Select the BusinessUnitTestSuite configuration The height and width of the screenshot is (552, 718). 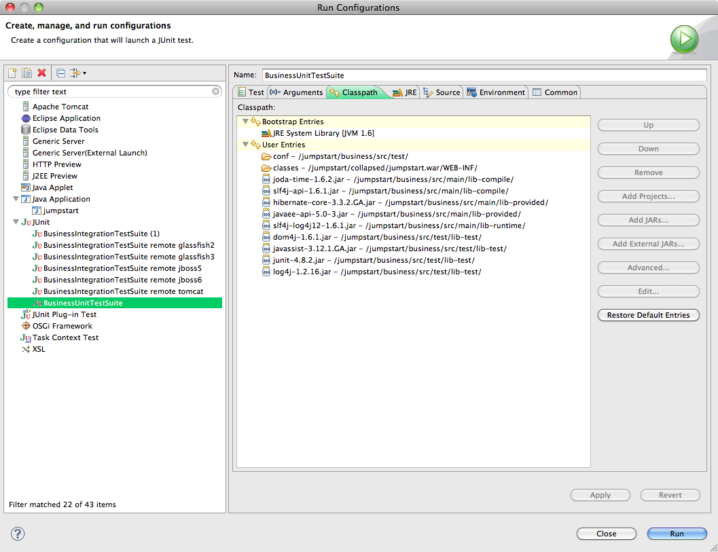pyautogui.click(x=115, y=303)
